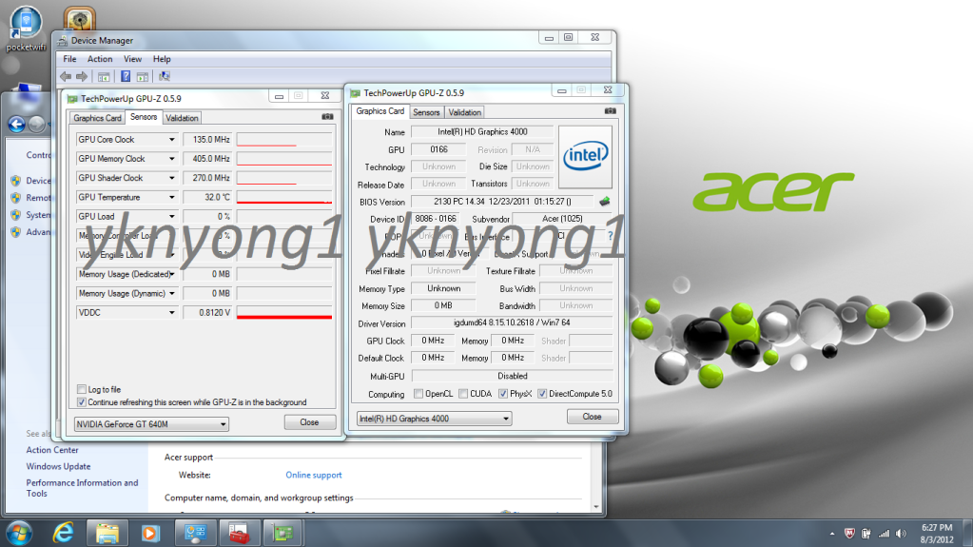Click Close button in Intel GPU-Z window
973x547 pixels.
point(592,417)
